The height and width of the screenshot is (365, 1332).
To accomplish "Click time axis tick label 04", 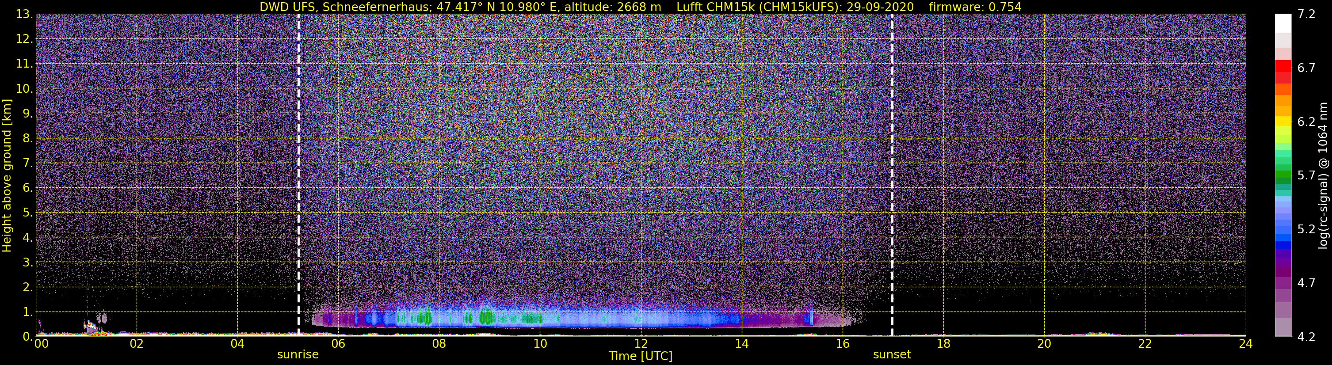I will point(237,344).
